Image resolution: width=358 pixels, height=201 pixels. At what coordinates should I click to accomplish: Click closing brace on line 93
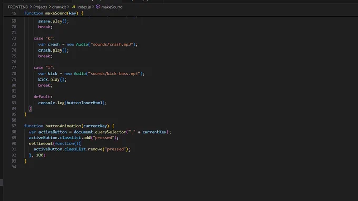[25, 161]
